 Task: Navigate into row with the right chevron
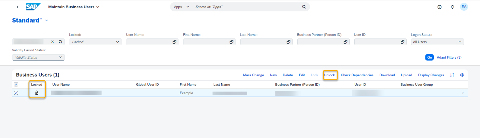[463, 93]
